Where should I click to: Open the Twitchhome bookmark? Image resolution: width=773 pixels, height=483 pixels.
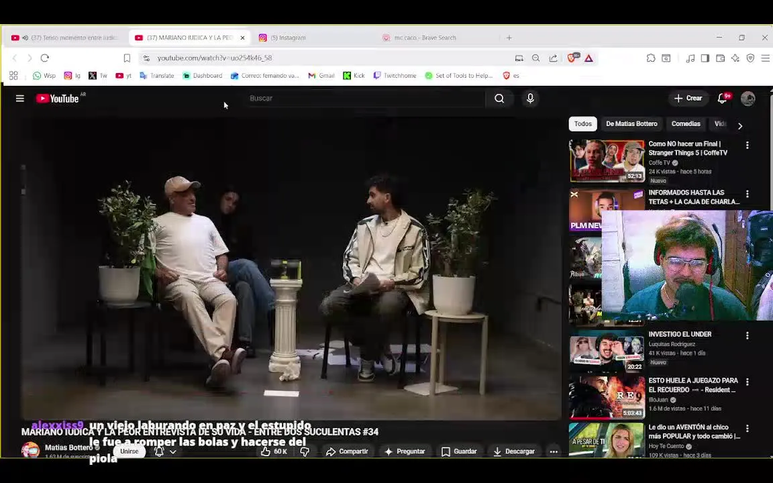click(395, 75)
